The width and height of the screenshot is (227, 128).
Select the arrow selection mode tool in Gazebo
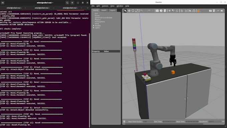click(x=125, y=11)
